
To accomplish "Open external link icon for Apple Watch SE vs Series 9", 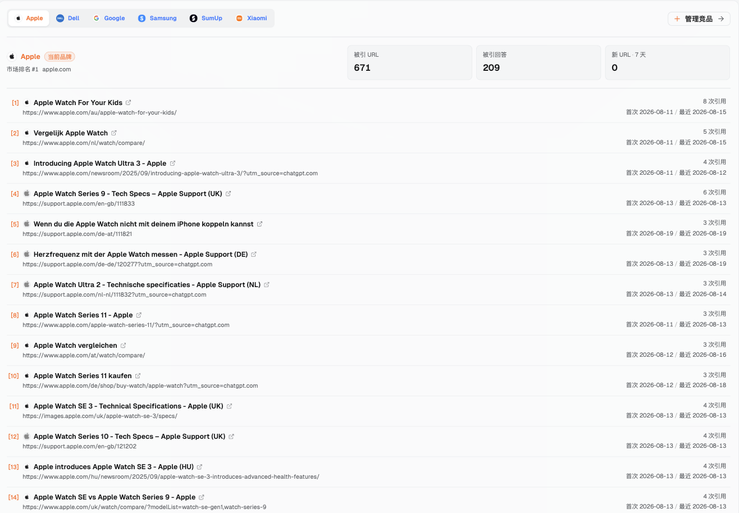I will point(202,497).
